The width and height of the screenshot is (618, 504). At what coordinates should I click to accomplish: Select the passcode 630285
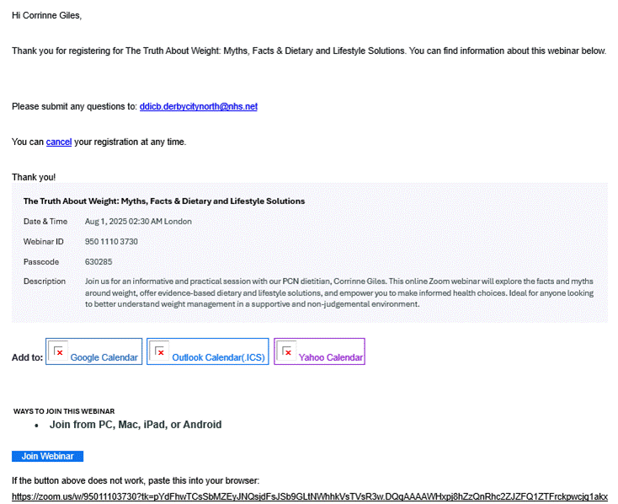[x=99, y=261]
